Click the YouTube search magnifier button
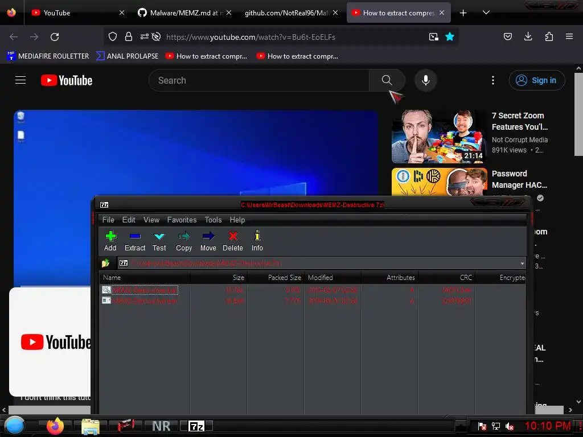 [387, 80]
